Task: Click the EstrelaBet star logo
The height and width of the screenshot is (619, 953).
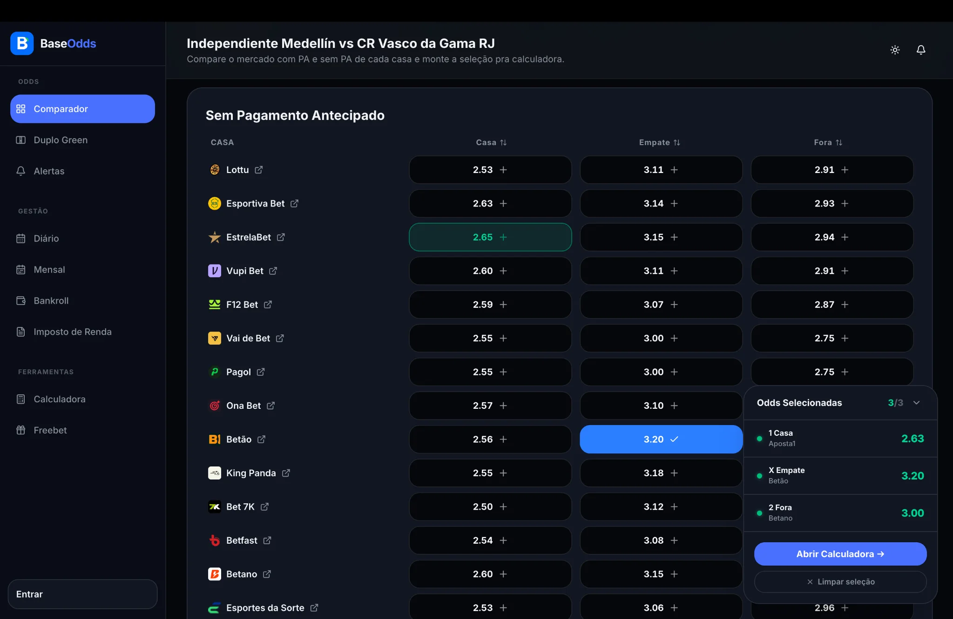Action: [x=215, y=237]
